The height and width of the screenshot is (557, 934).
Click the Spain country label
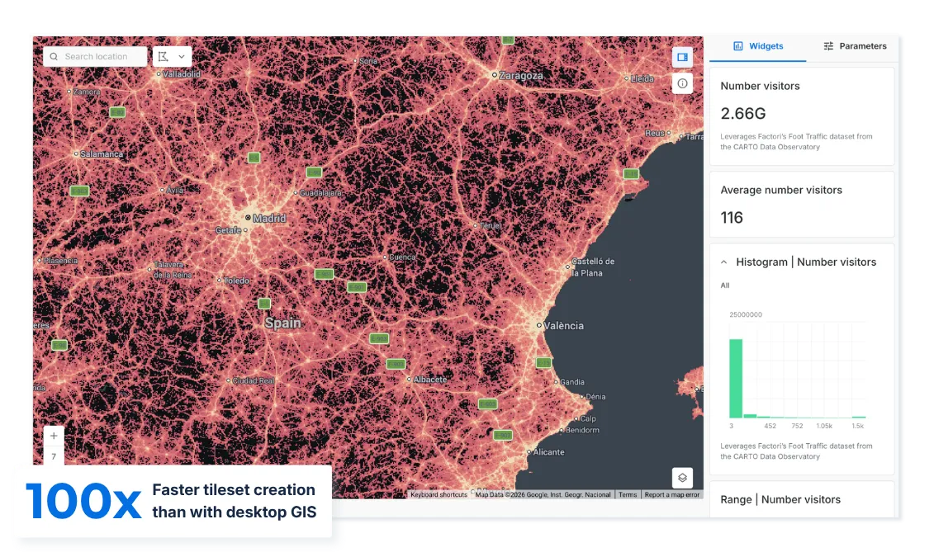pyautogui.click(x=283, y=323)
